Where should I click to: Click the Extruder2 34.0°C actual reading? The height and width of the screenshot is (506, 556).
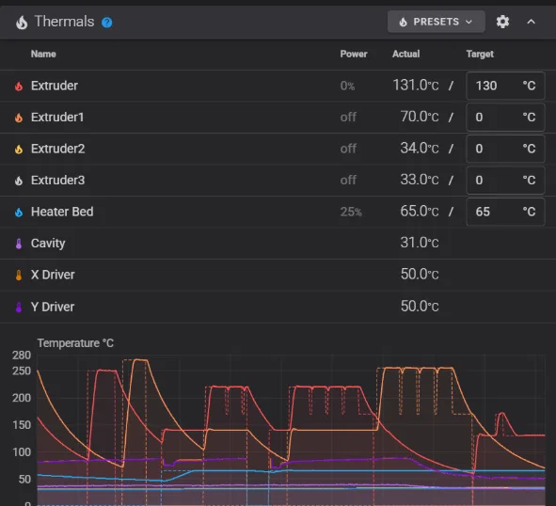point(420,149)
